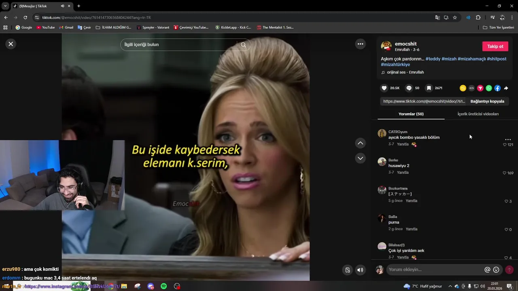Screen dimensions: 518x291
Task: Open 'İLHAM ALDIĞIM G...' bookmark folder
Action: coord(113,27)
